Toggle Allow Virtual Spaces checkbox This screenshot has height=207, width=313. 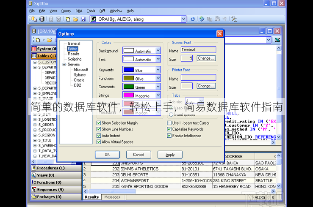click(99, 142)
